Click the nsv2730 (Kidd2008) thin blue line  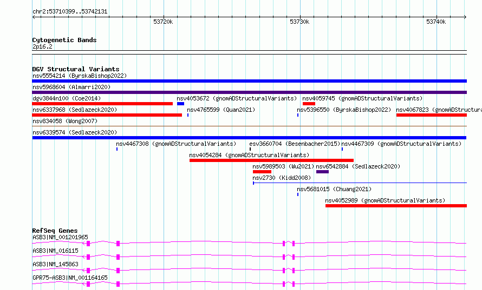360,183
